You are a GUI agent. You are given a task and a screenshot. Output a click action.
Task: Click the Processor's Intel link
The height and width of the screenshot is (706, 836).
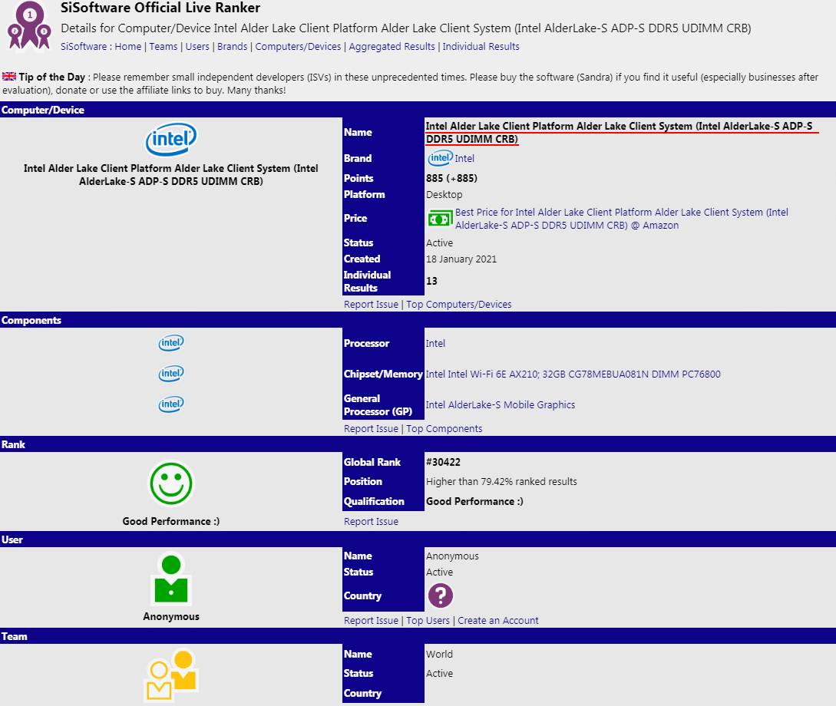435,343
